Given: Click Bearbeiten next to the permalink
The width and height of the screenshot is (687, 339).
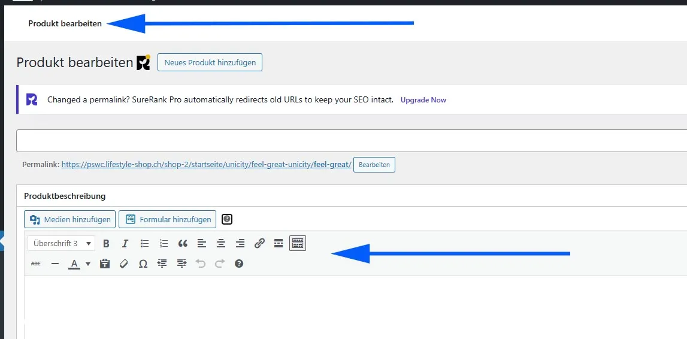Looking at the screenshot, I should click(374, 165).
